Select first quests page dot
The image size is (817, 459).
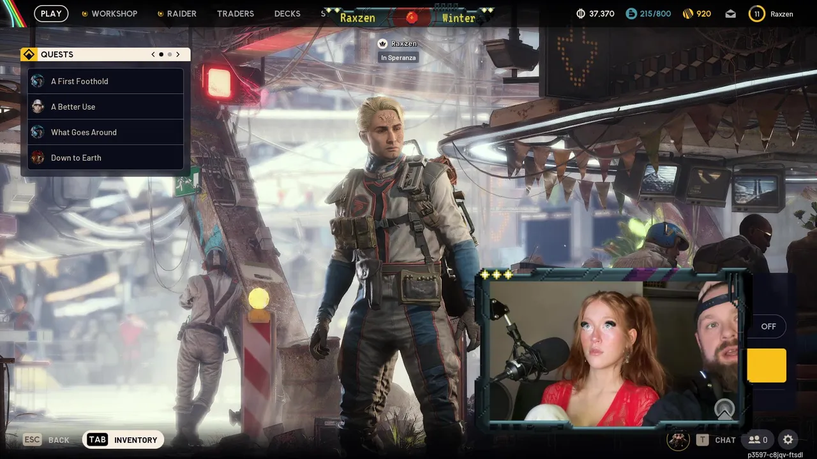(x=161, y=54)
